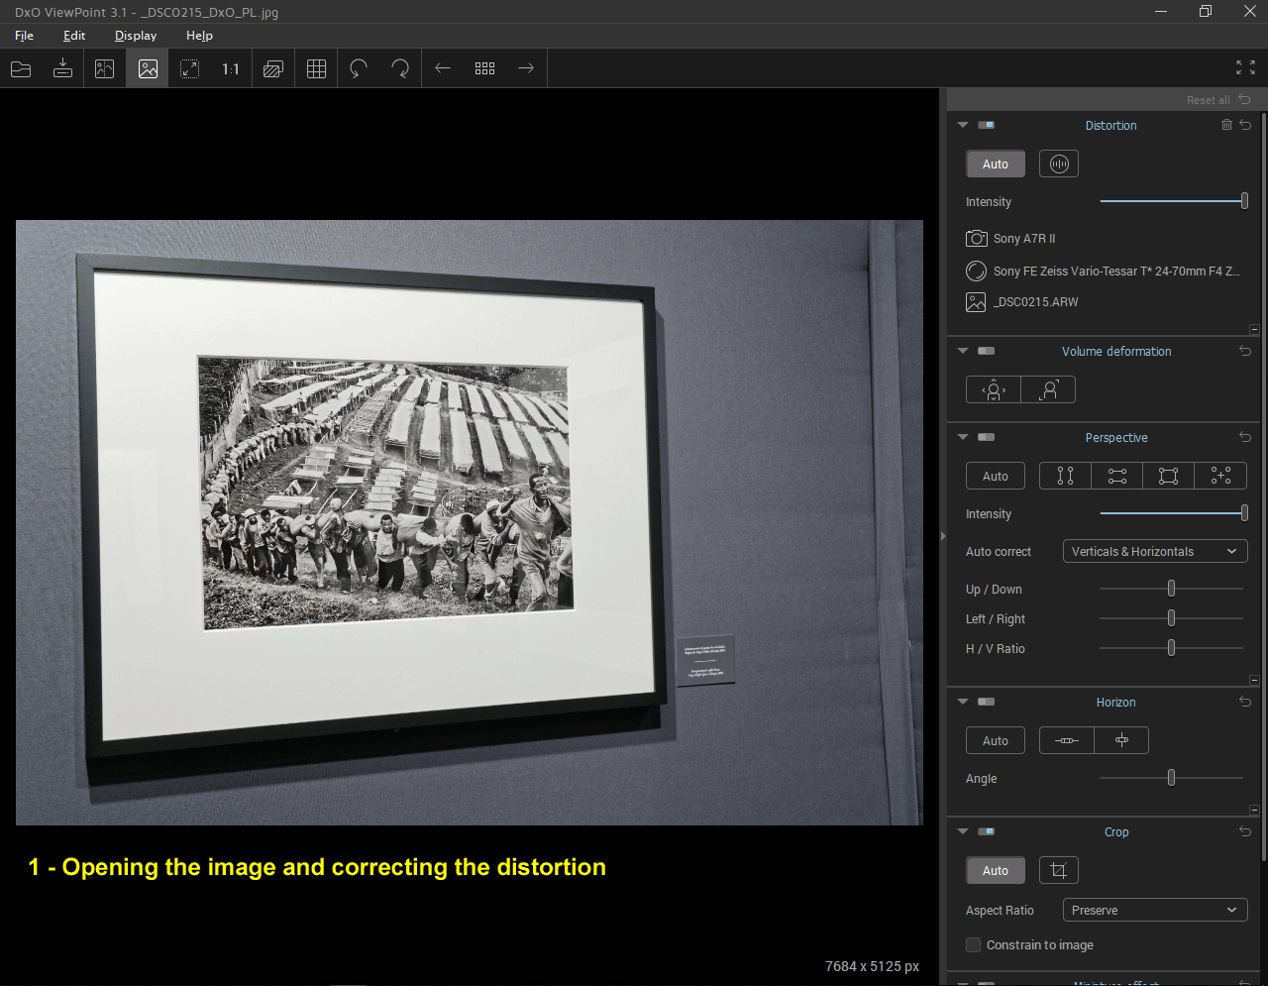Select manual distortion type icon
The height and width of the screenshot is (986, 1268).
click(x=1059, y=164)
